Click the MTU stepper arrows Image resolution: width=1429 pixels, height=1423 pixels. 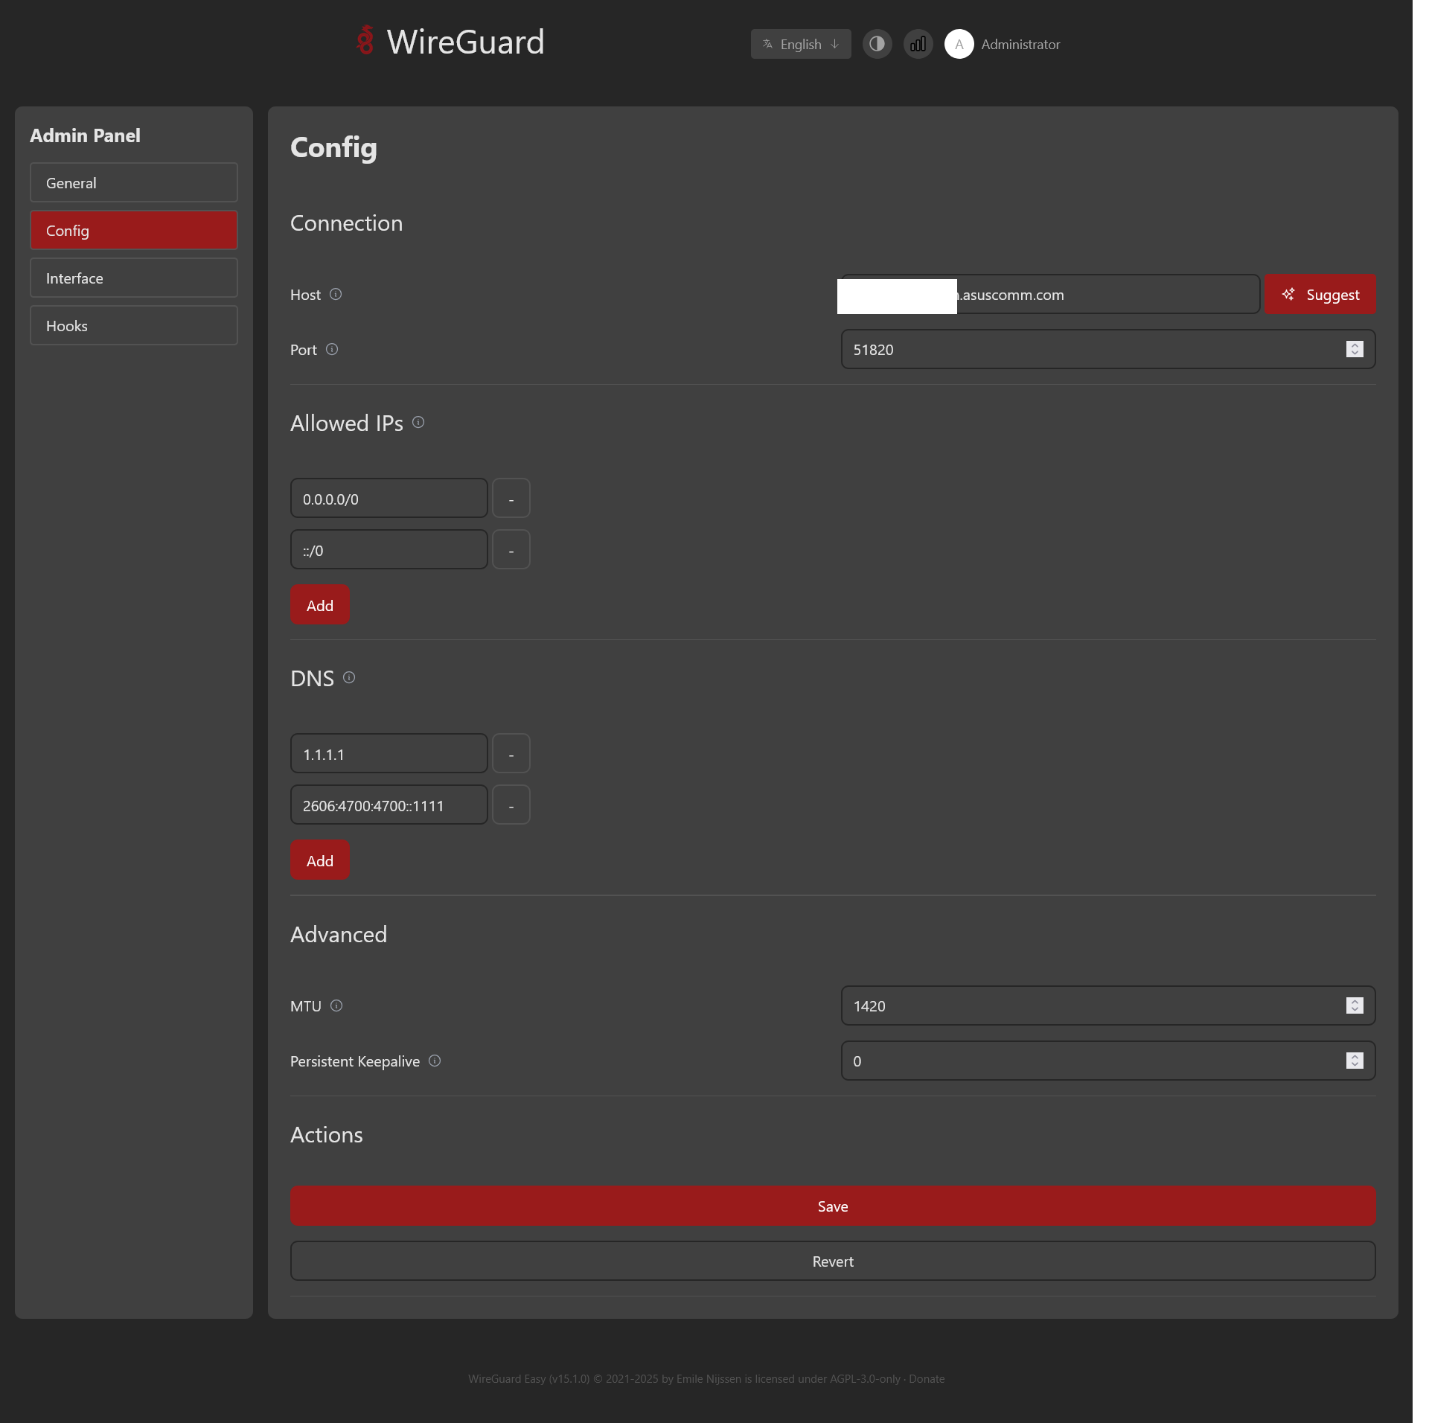[x=1354, y=1005]
